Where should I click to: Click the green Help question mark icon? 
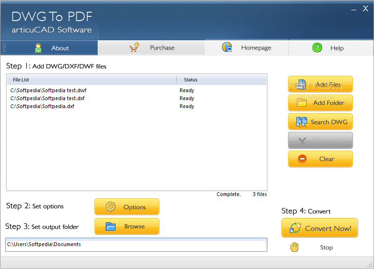tap(317, 48)
